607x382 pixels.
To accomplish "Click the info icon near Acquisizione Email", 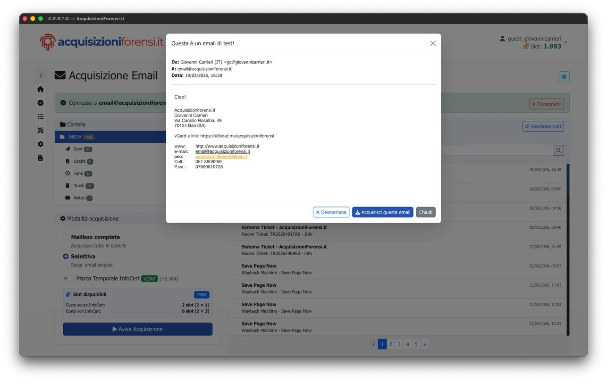I will [x=564, y=76].
